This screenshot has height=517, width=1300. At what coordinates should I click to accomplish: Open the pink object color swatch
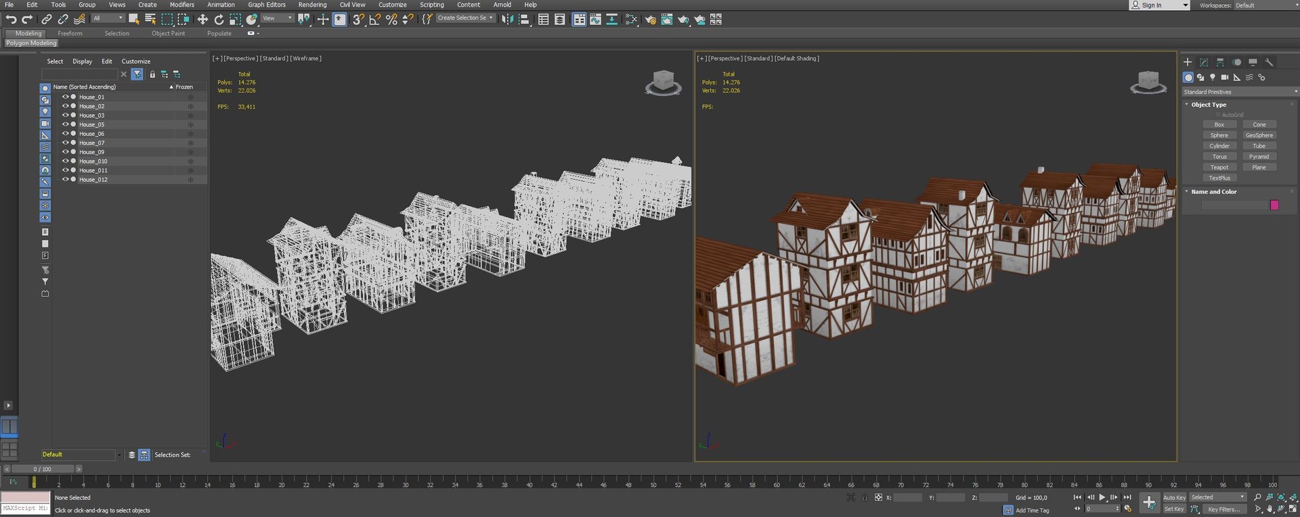[1274, 205]
